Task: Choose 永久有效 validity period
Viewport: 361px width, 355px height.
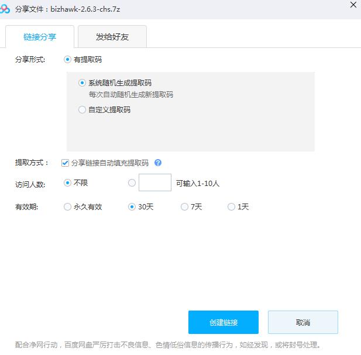Action: (x=68, y=207)
